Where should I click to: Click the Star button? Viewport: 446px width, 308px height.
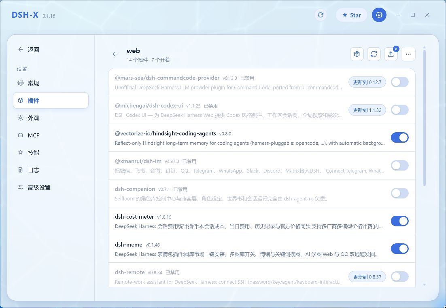tap(352, 15)
